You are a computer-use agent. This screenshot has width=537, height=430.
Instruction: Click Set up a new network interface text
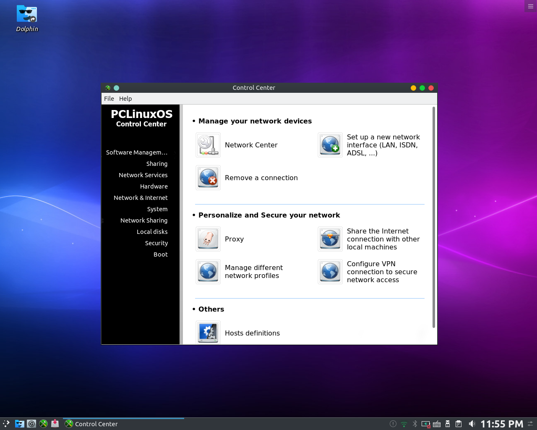[383, 145]
